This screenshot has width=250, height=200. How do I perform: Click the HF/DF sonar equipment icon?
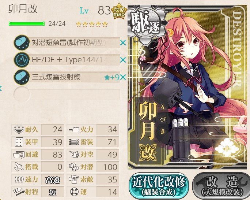coord(22,60)
